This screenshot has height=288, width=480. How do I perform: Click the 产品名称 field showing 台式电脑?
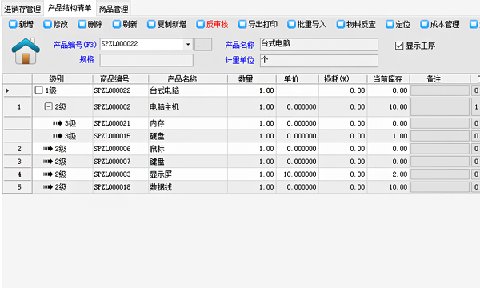click(319, 44)
